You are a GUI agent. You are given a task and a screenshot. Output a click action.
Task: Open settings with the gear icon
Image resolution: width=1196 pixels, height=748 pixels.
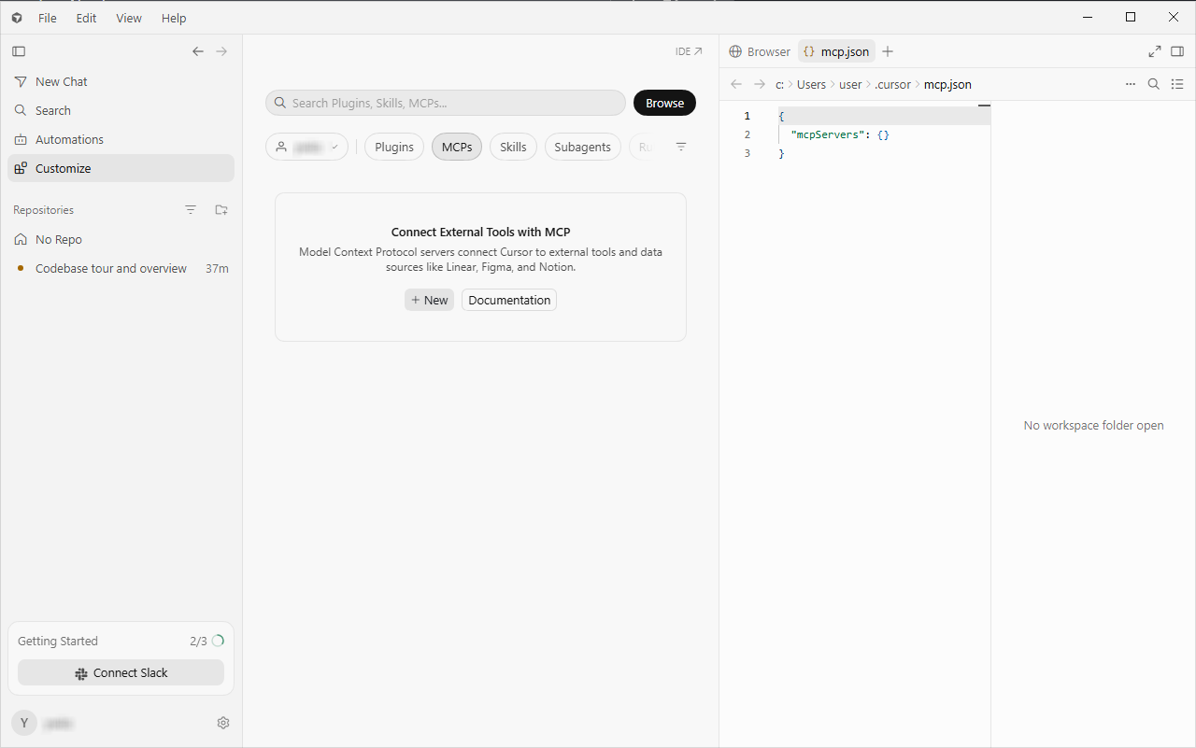[x=223, y=723]
